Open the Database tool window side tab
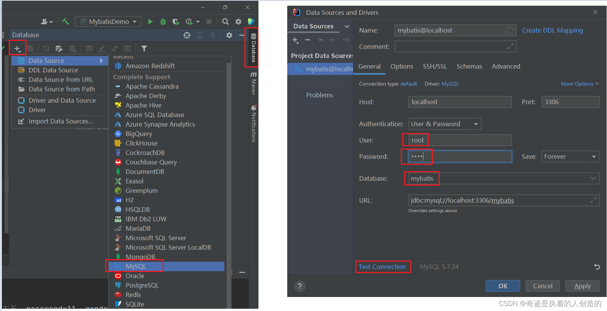Screen dimensions: 607x311 click(253, 48)
